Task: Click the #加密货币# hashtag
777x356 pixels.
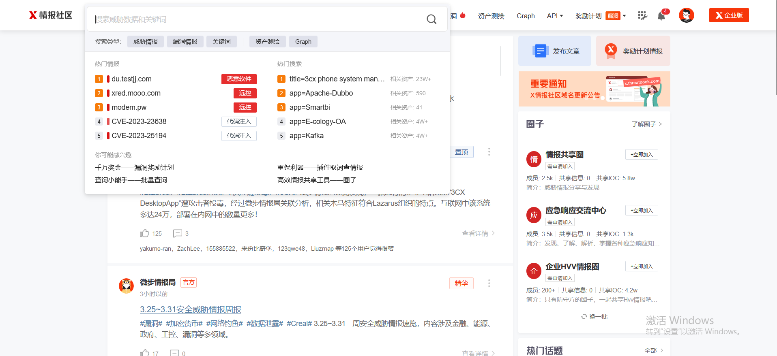Action: (184, 324)
